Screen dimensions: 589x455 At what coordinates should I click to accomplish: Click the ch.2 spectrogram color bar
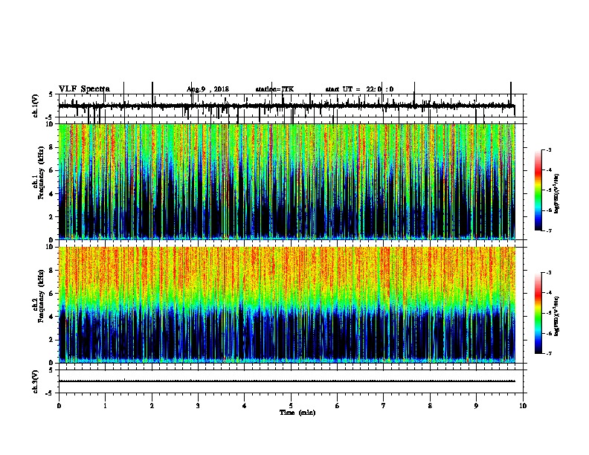click(538, 313)
